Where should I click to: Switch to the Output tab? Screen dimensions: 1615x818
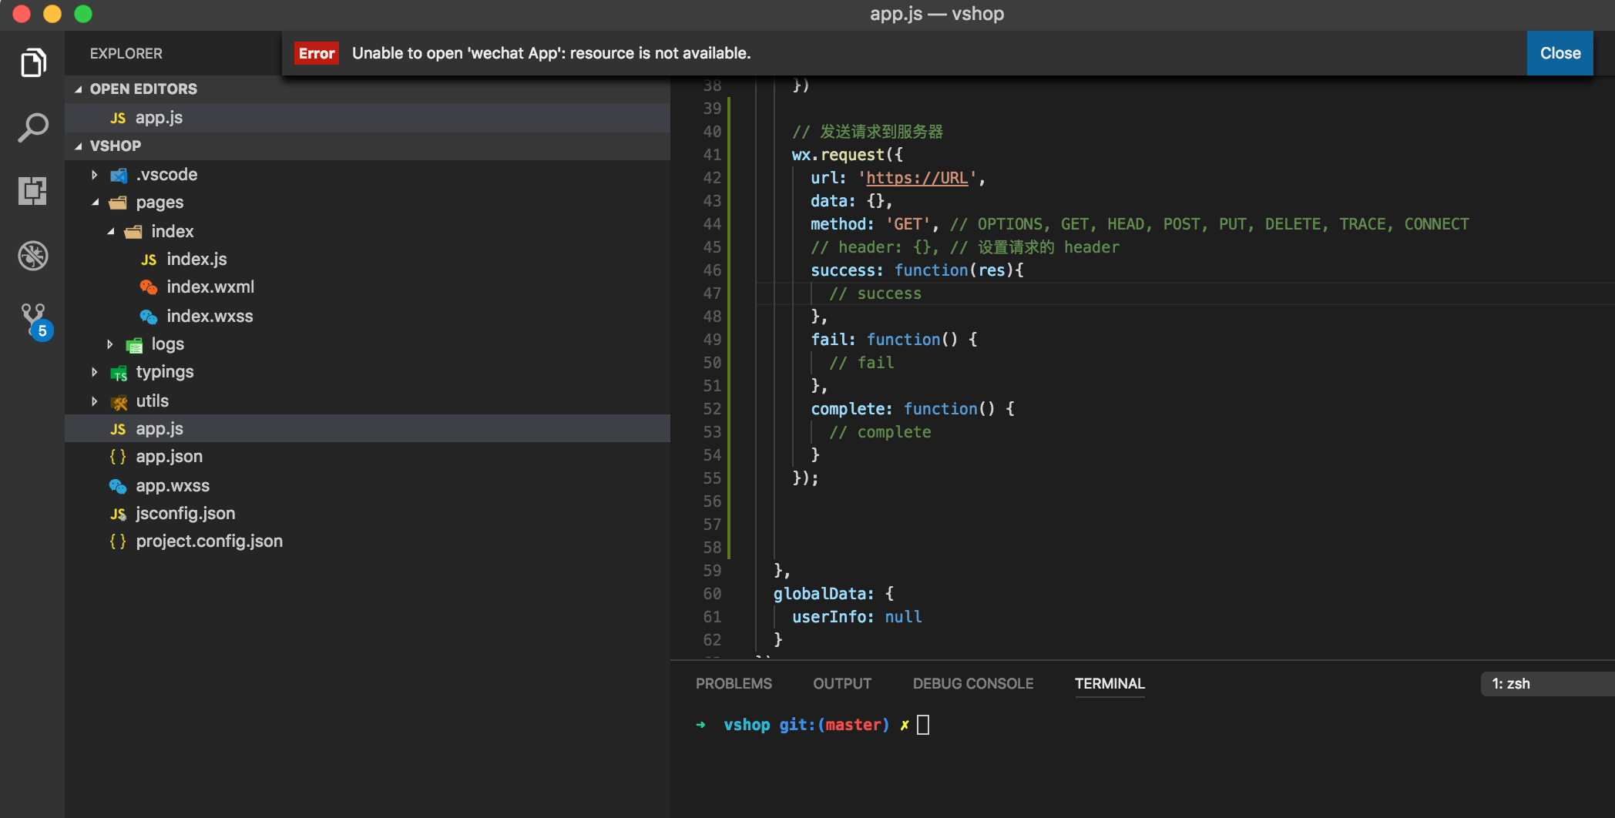(842, 684)
